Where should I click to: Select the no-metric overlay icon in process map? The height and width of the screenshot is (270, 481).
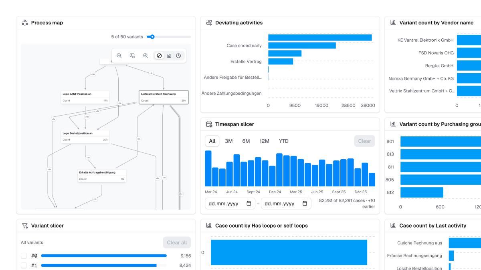point(159,56)
